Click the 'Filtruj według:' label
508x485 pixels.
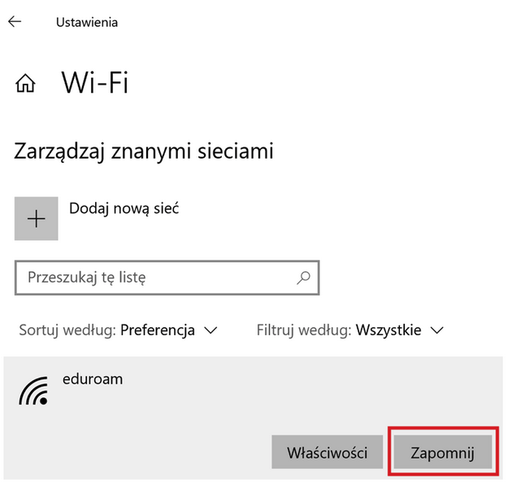tap(303, 330)
